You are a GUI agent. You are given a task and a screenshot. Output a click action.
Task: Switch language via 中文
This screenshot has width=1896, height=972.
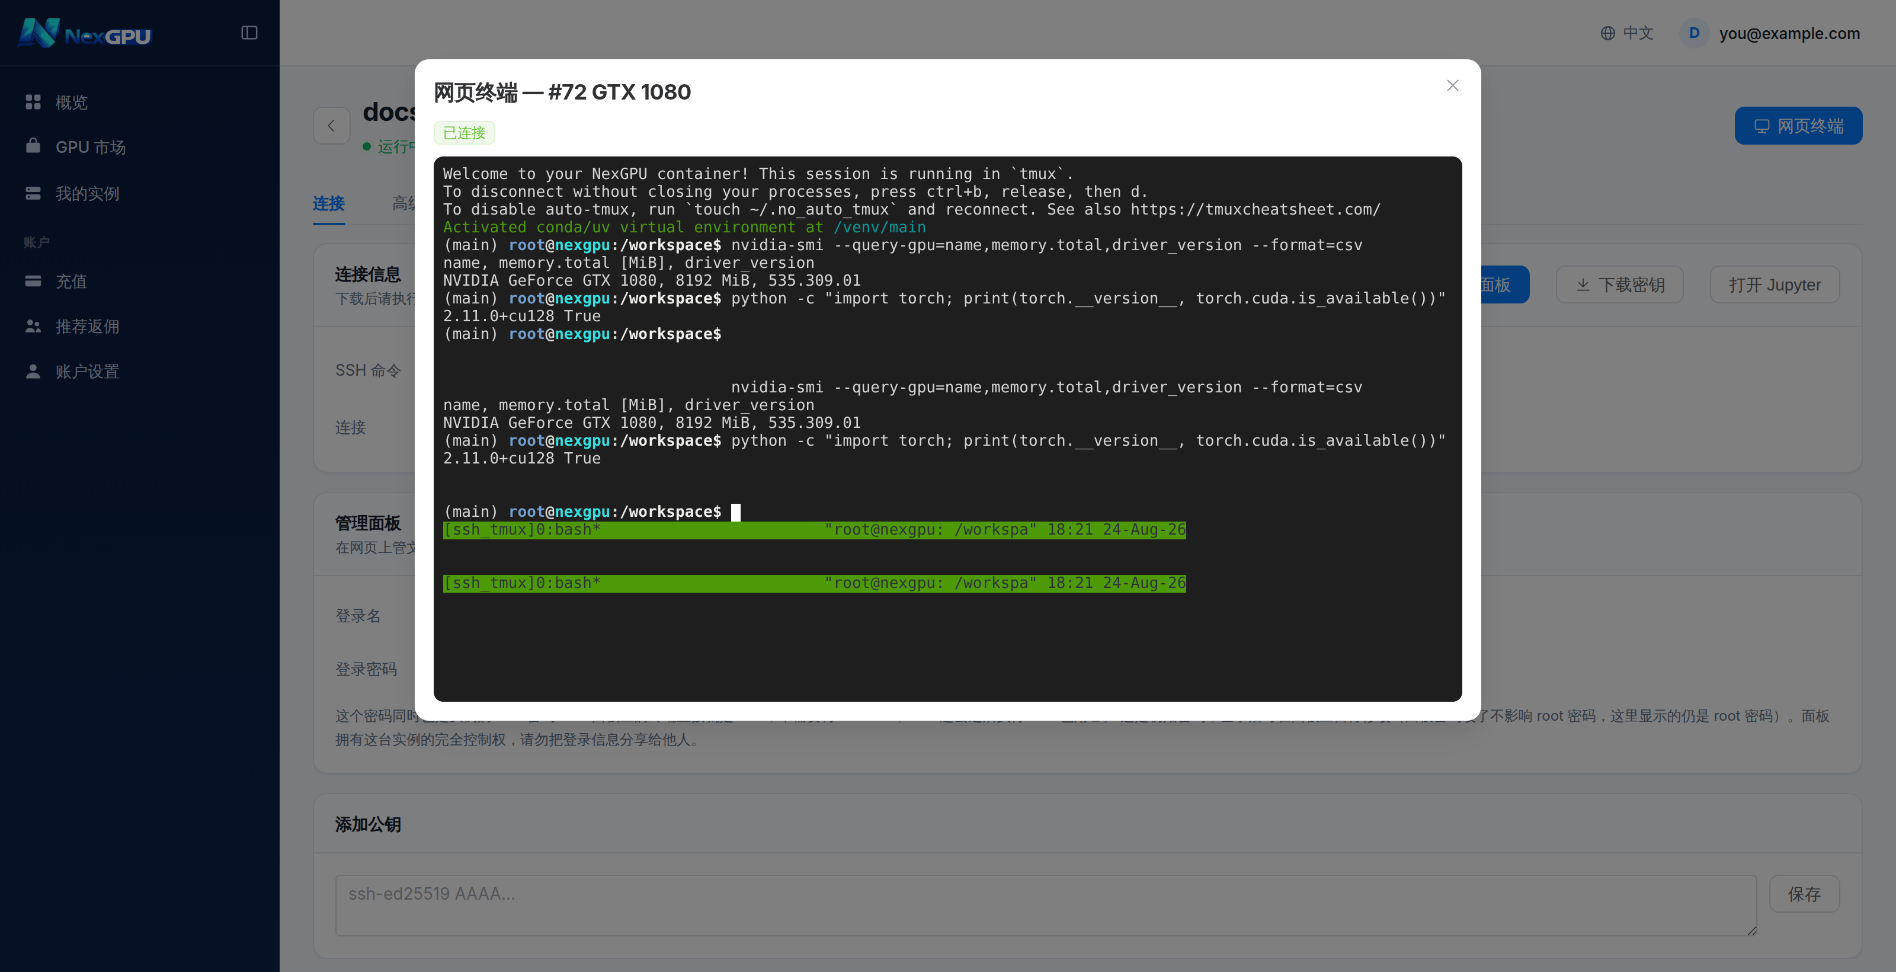click(1626, 33)
